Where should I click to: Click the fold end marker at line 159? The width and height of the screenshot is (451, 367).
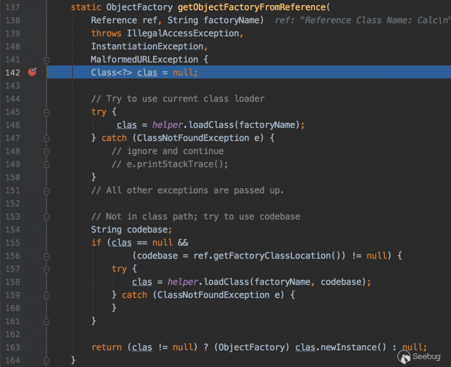pos(46,295)
